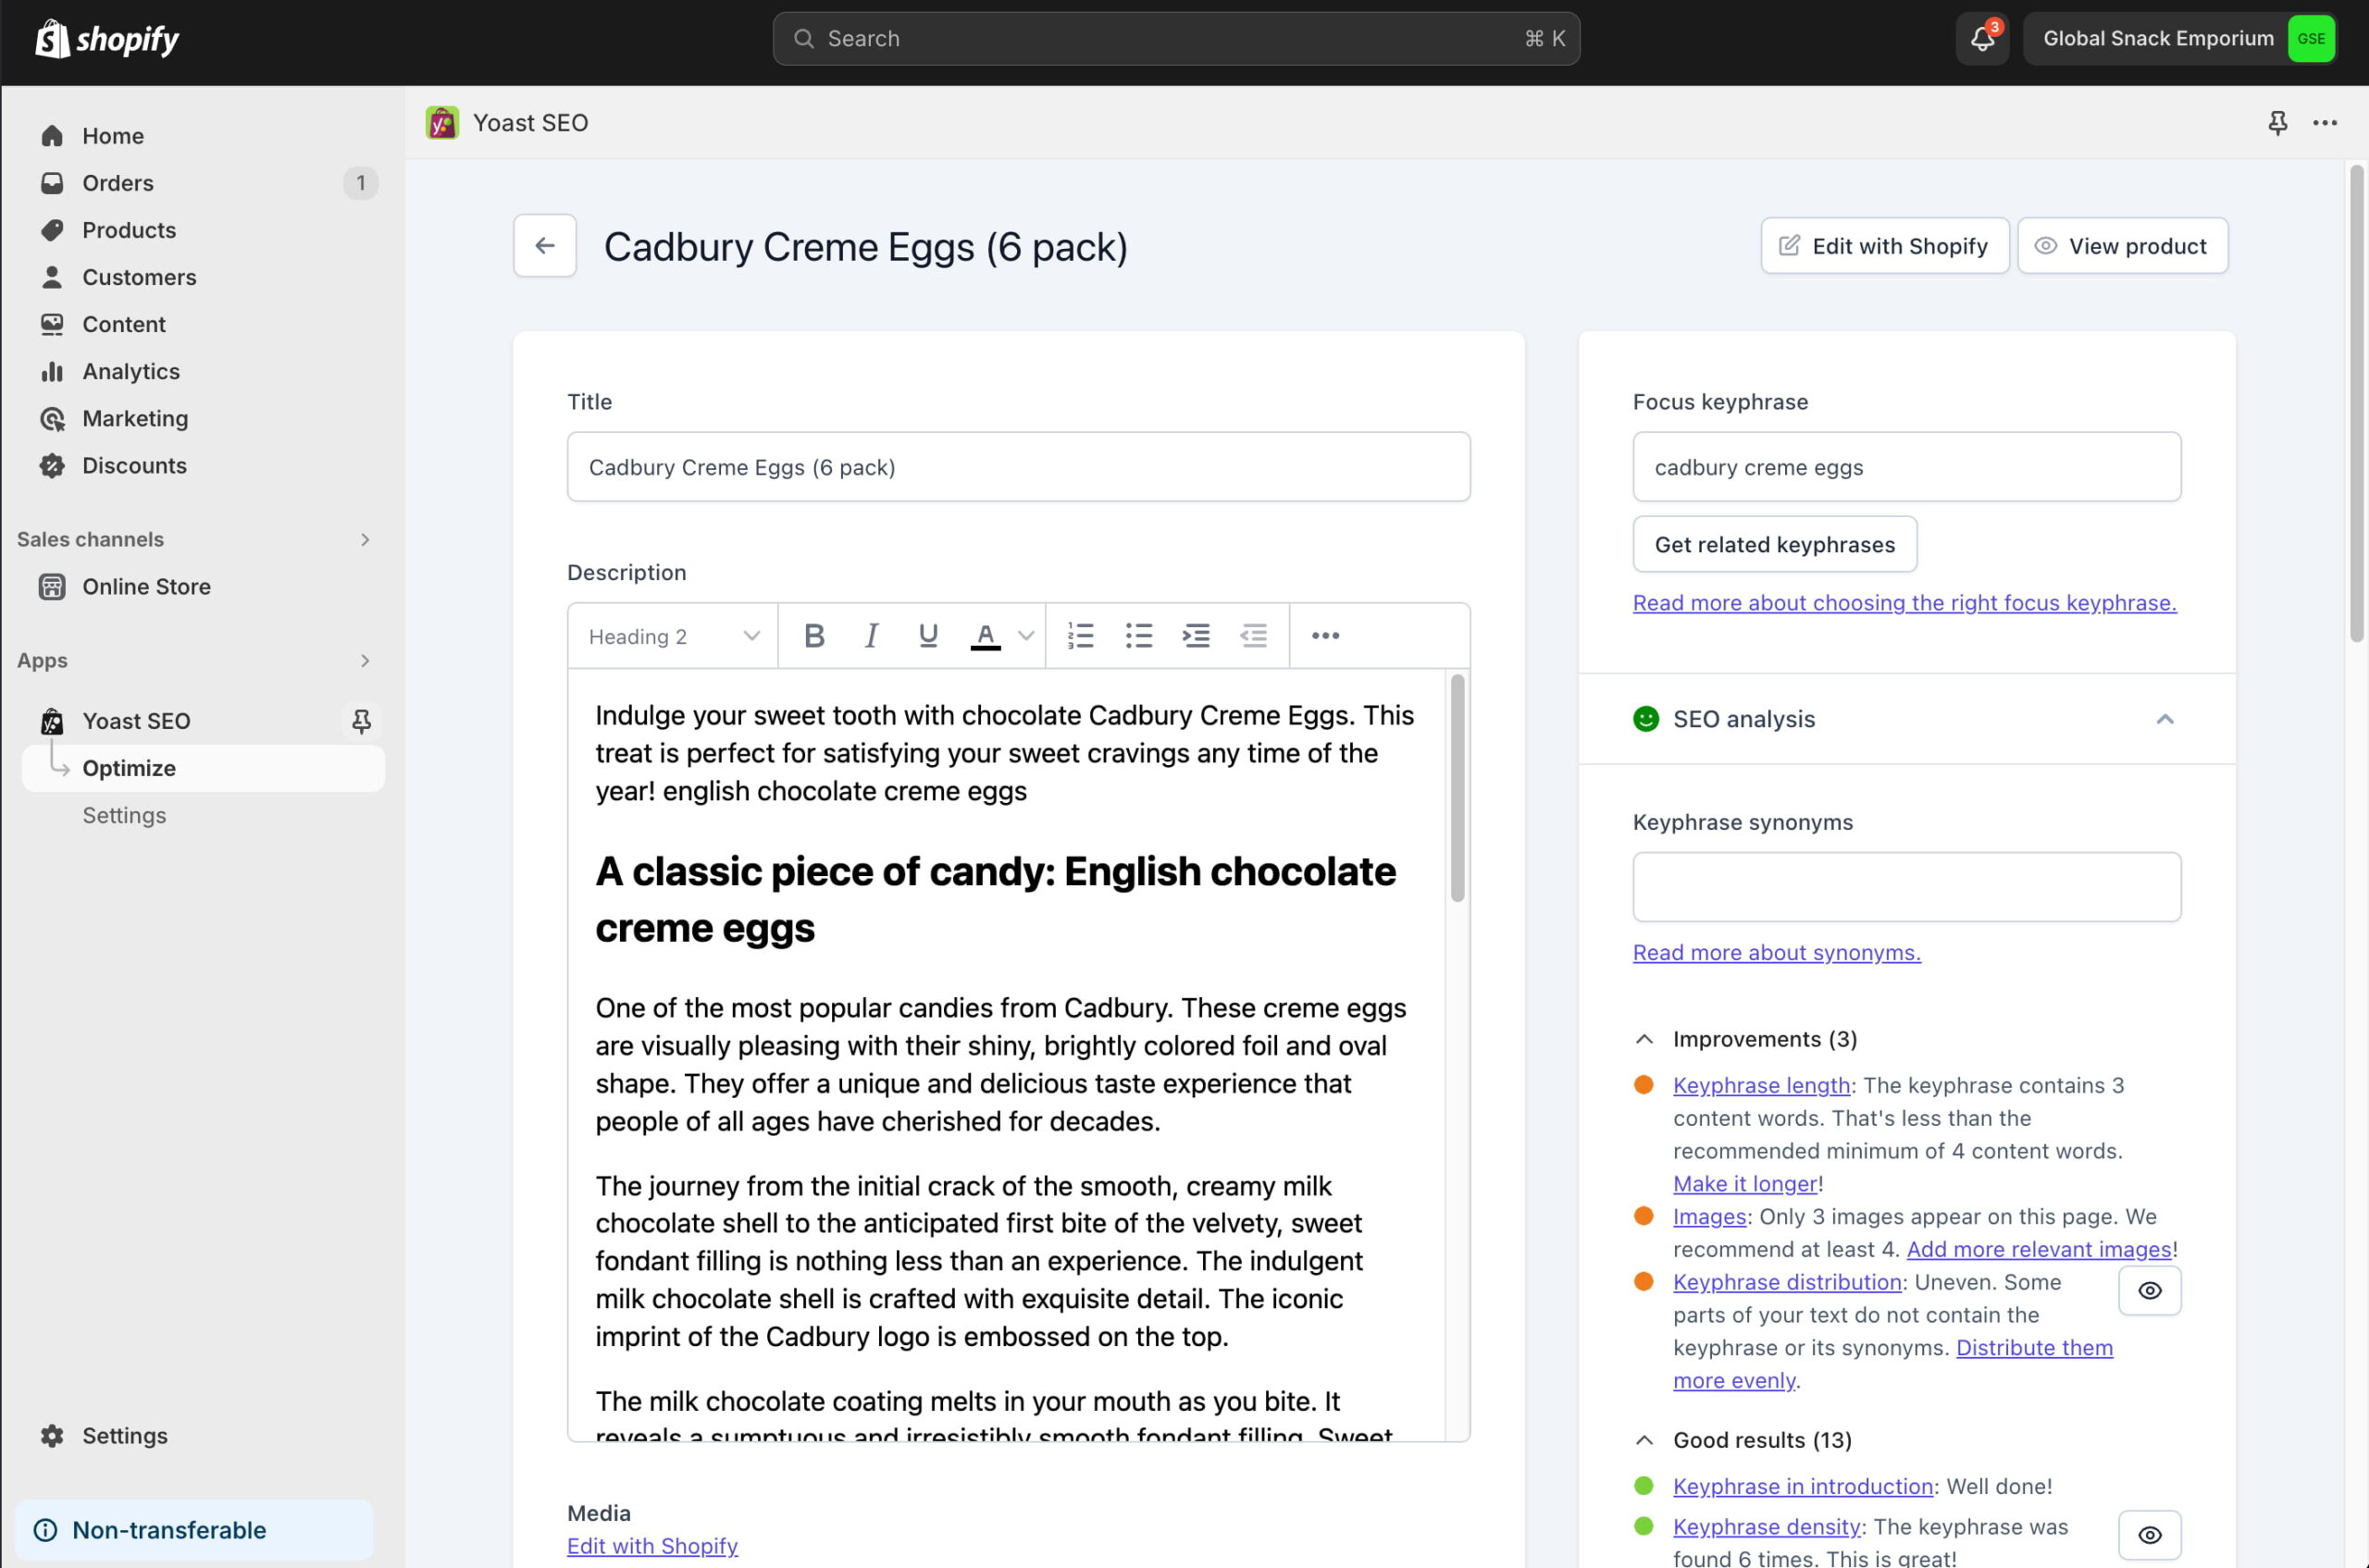
Task: Toggle pin icon in app header
Action: 2278,123
